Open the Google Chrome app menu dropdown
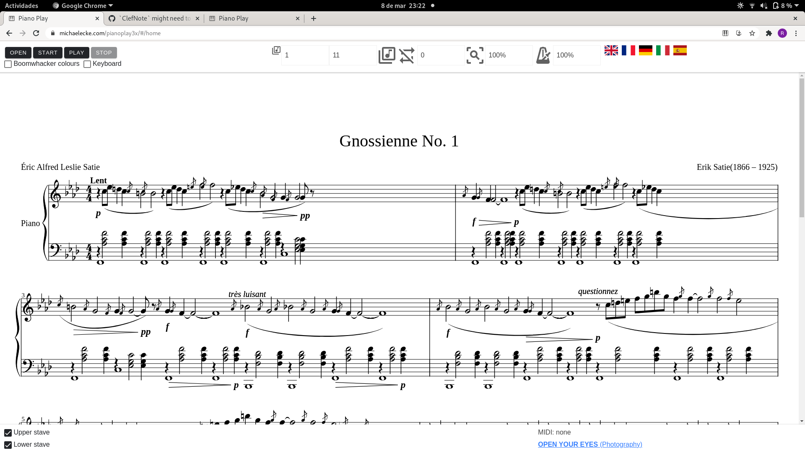The image size is (805, 453). click(x=83, y=5)
